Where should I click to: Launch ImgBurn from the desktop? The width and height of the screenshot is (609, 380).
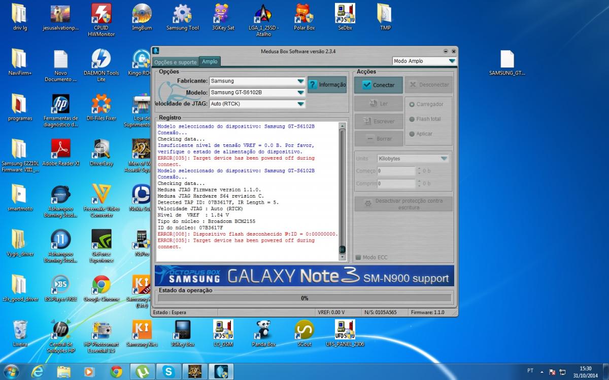[x=142, y=18]
